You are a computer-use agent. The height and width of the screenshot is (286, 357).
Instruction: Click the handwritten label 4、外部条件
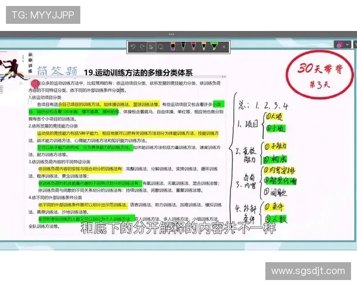pyautogui.click(x=246, y=213)
